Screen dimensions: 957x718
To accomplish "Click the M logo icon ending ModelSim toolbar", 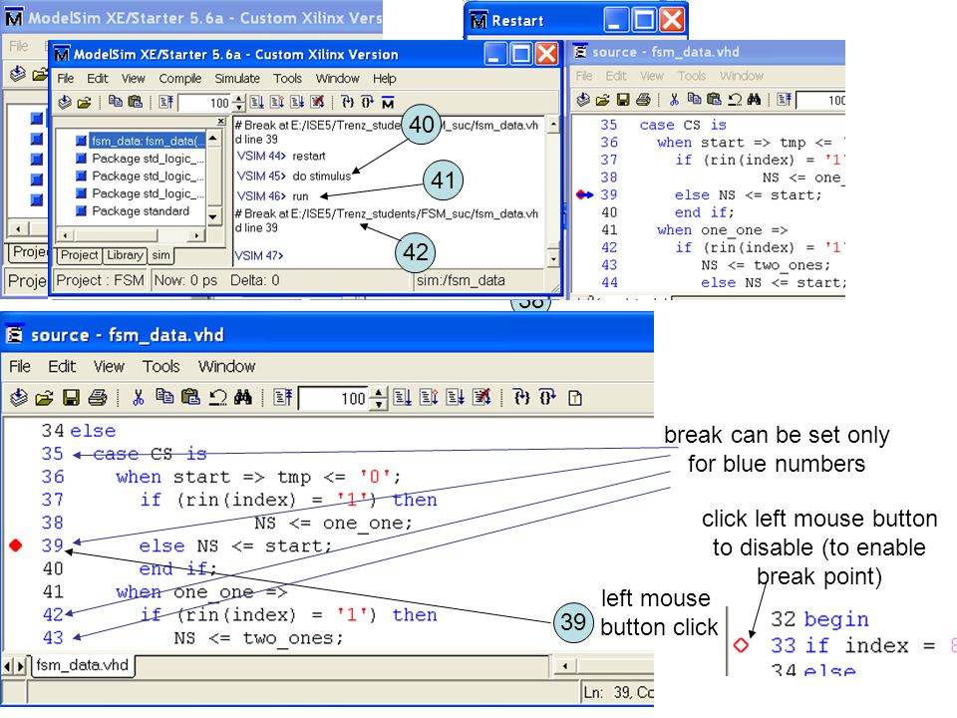I will coord(388,102).
